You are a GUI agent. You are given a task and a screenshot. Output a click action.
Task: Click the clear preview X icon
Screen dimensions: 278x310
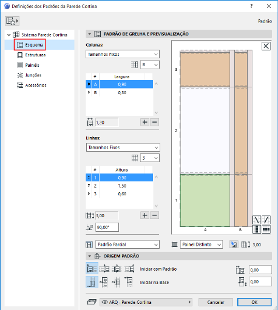[x=266, y=46]
